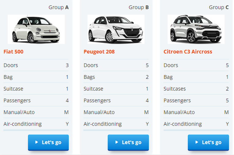
Task: Open the Fiat 500 car photo
Action: coord(36,29)
